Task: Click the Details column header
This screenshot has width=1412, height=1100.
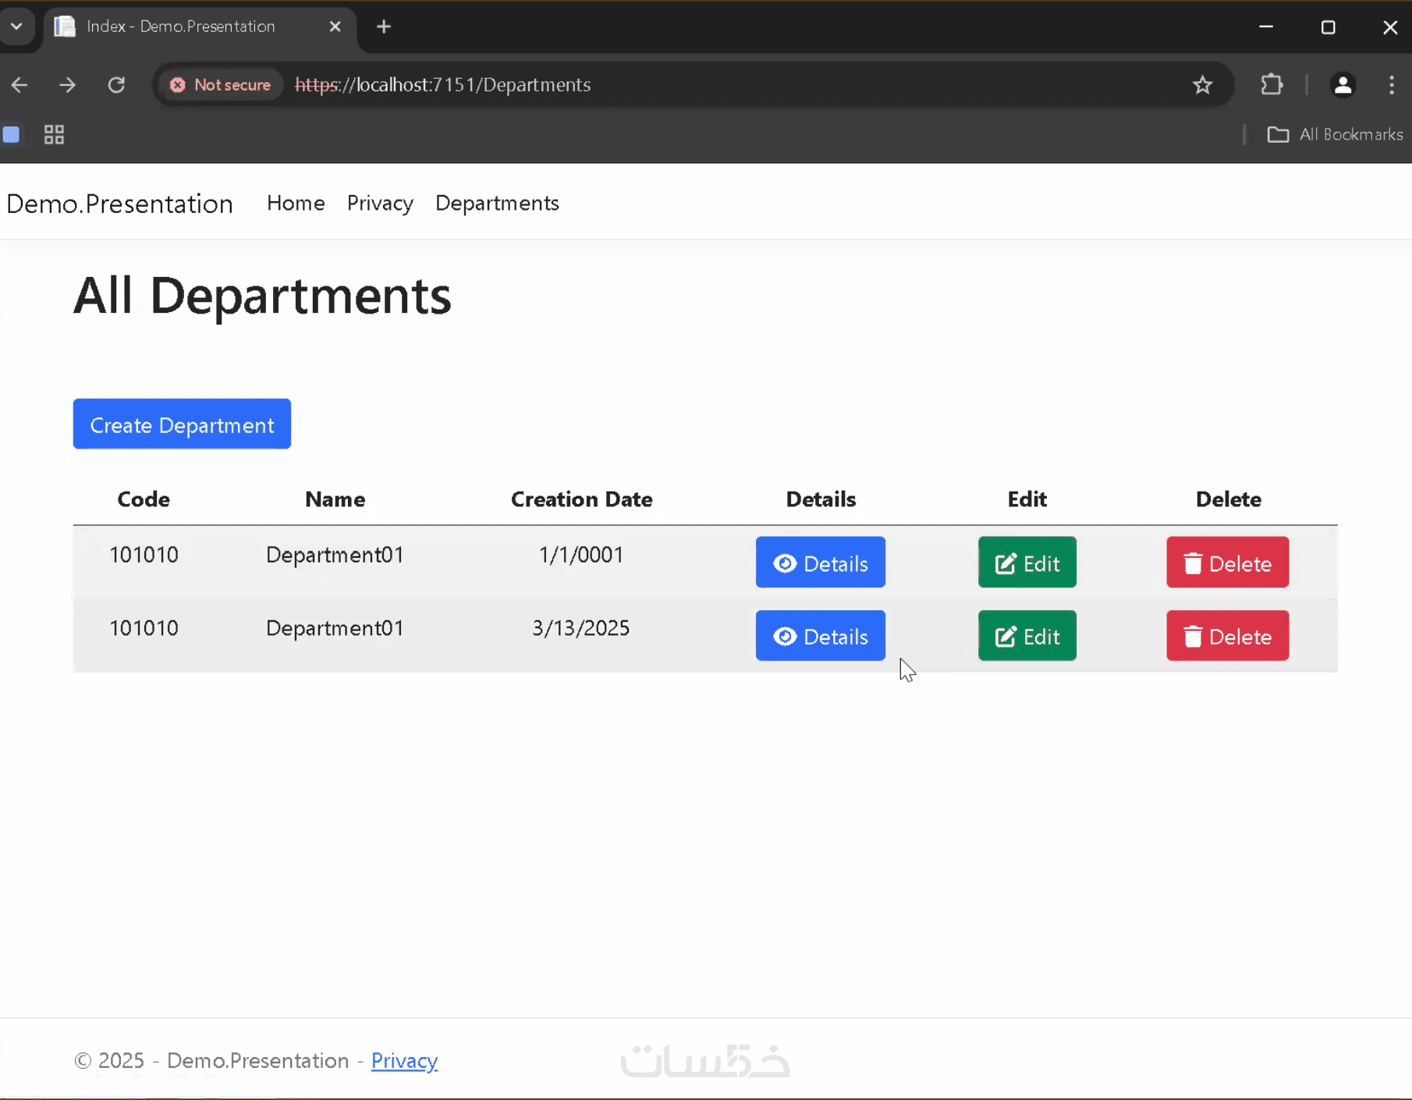Action: pos(821,499)
